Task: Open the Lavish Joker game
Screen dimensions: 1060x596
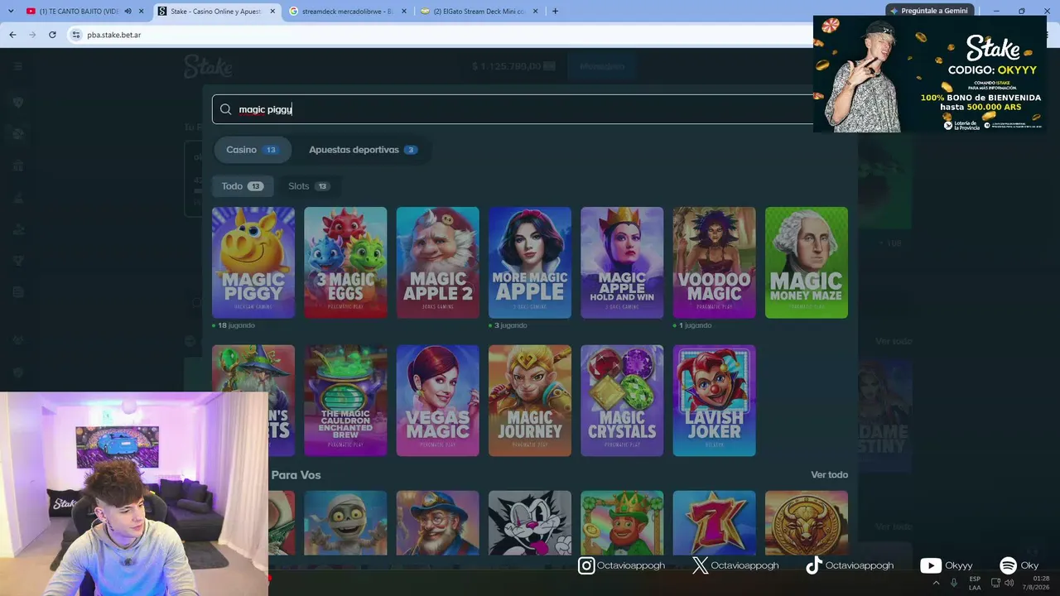Action: 715,401
